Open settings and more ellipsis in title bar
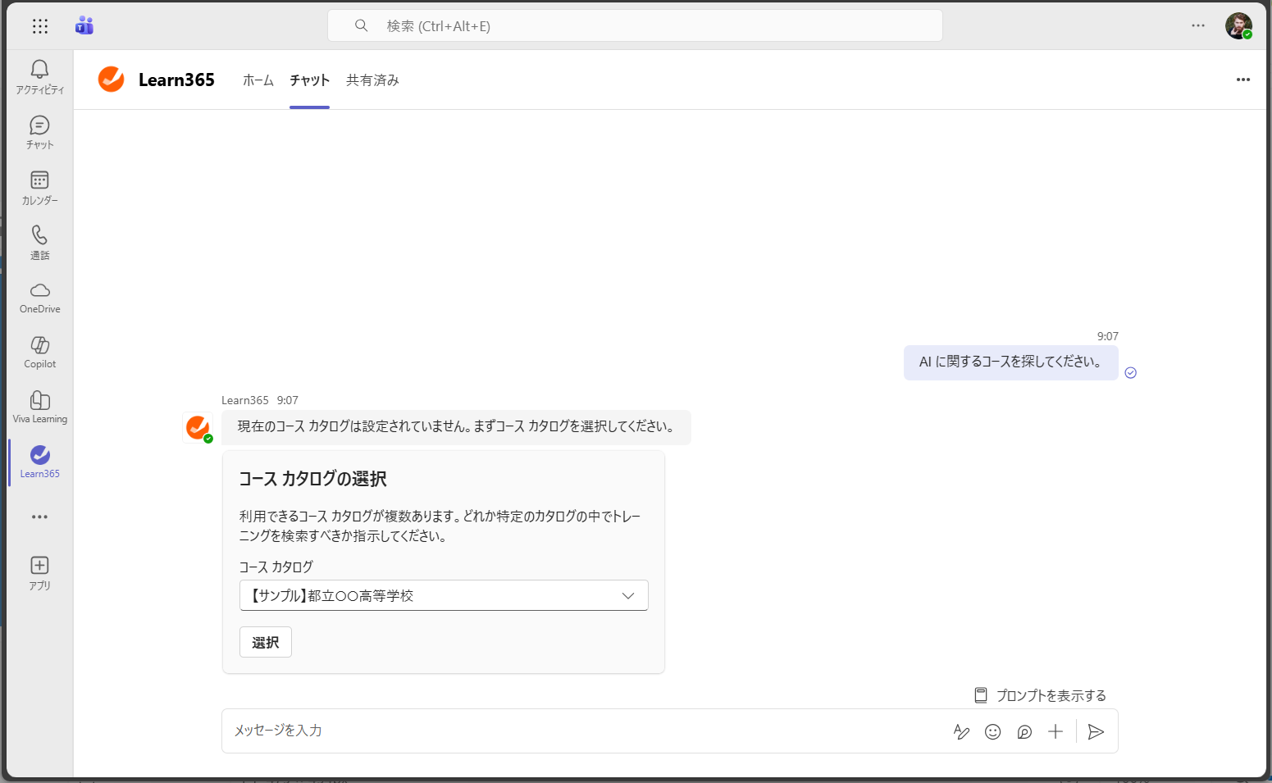This screenshot has width=1272, height=783. 1198,25
